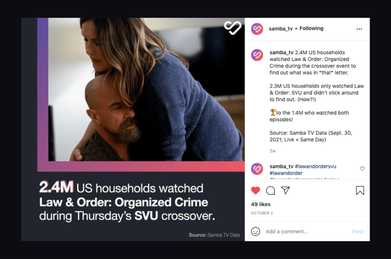Open samba_tv profile from header username
391x259 pixels.
pos(281,29)
